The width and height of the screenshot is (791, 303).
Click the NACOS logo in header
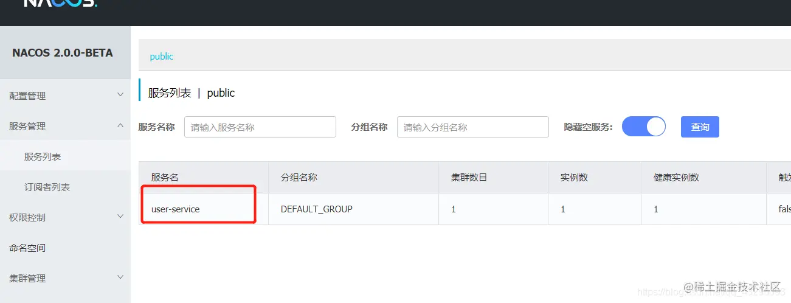[x=60, y=3]
